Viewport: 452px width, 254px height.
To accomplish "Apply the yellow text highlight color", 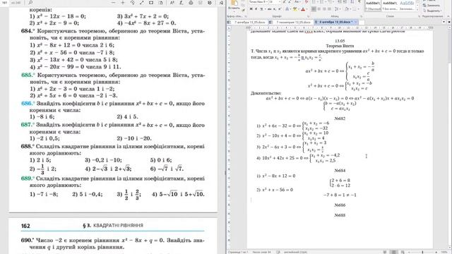I will 295,9.
